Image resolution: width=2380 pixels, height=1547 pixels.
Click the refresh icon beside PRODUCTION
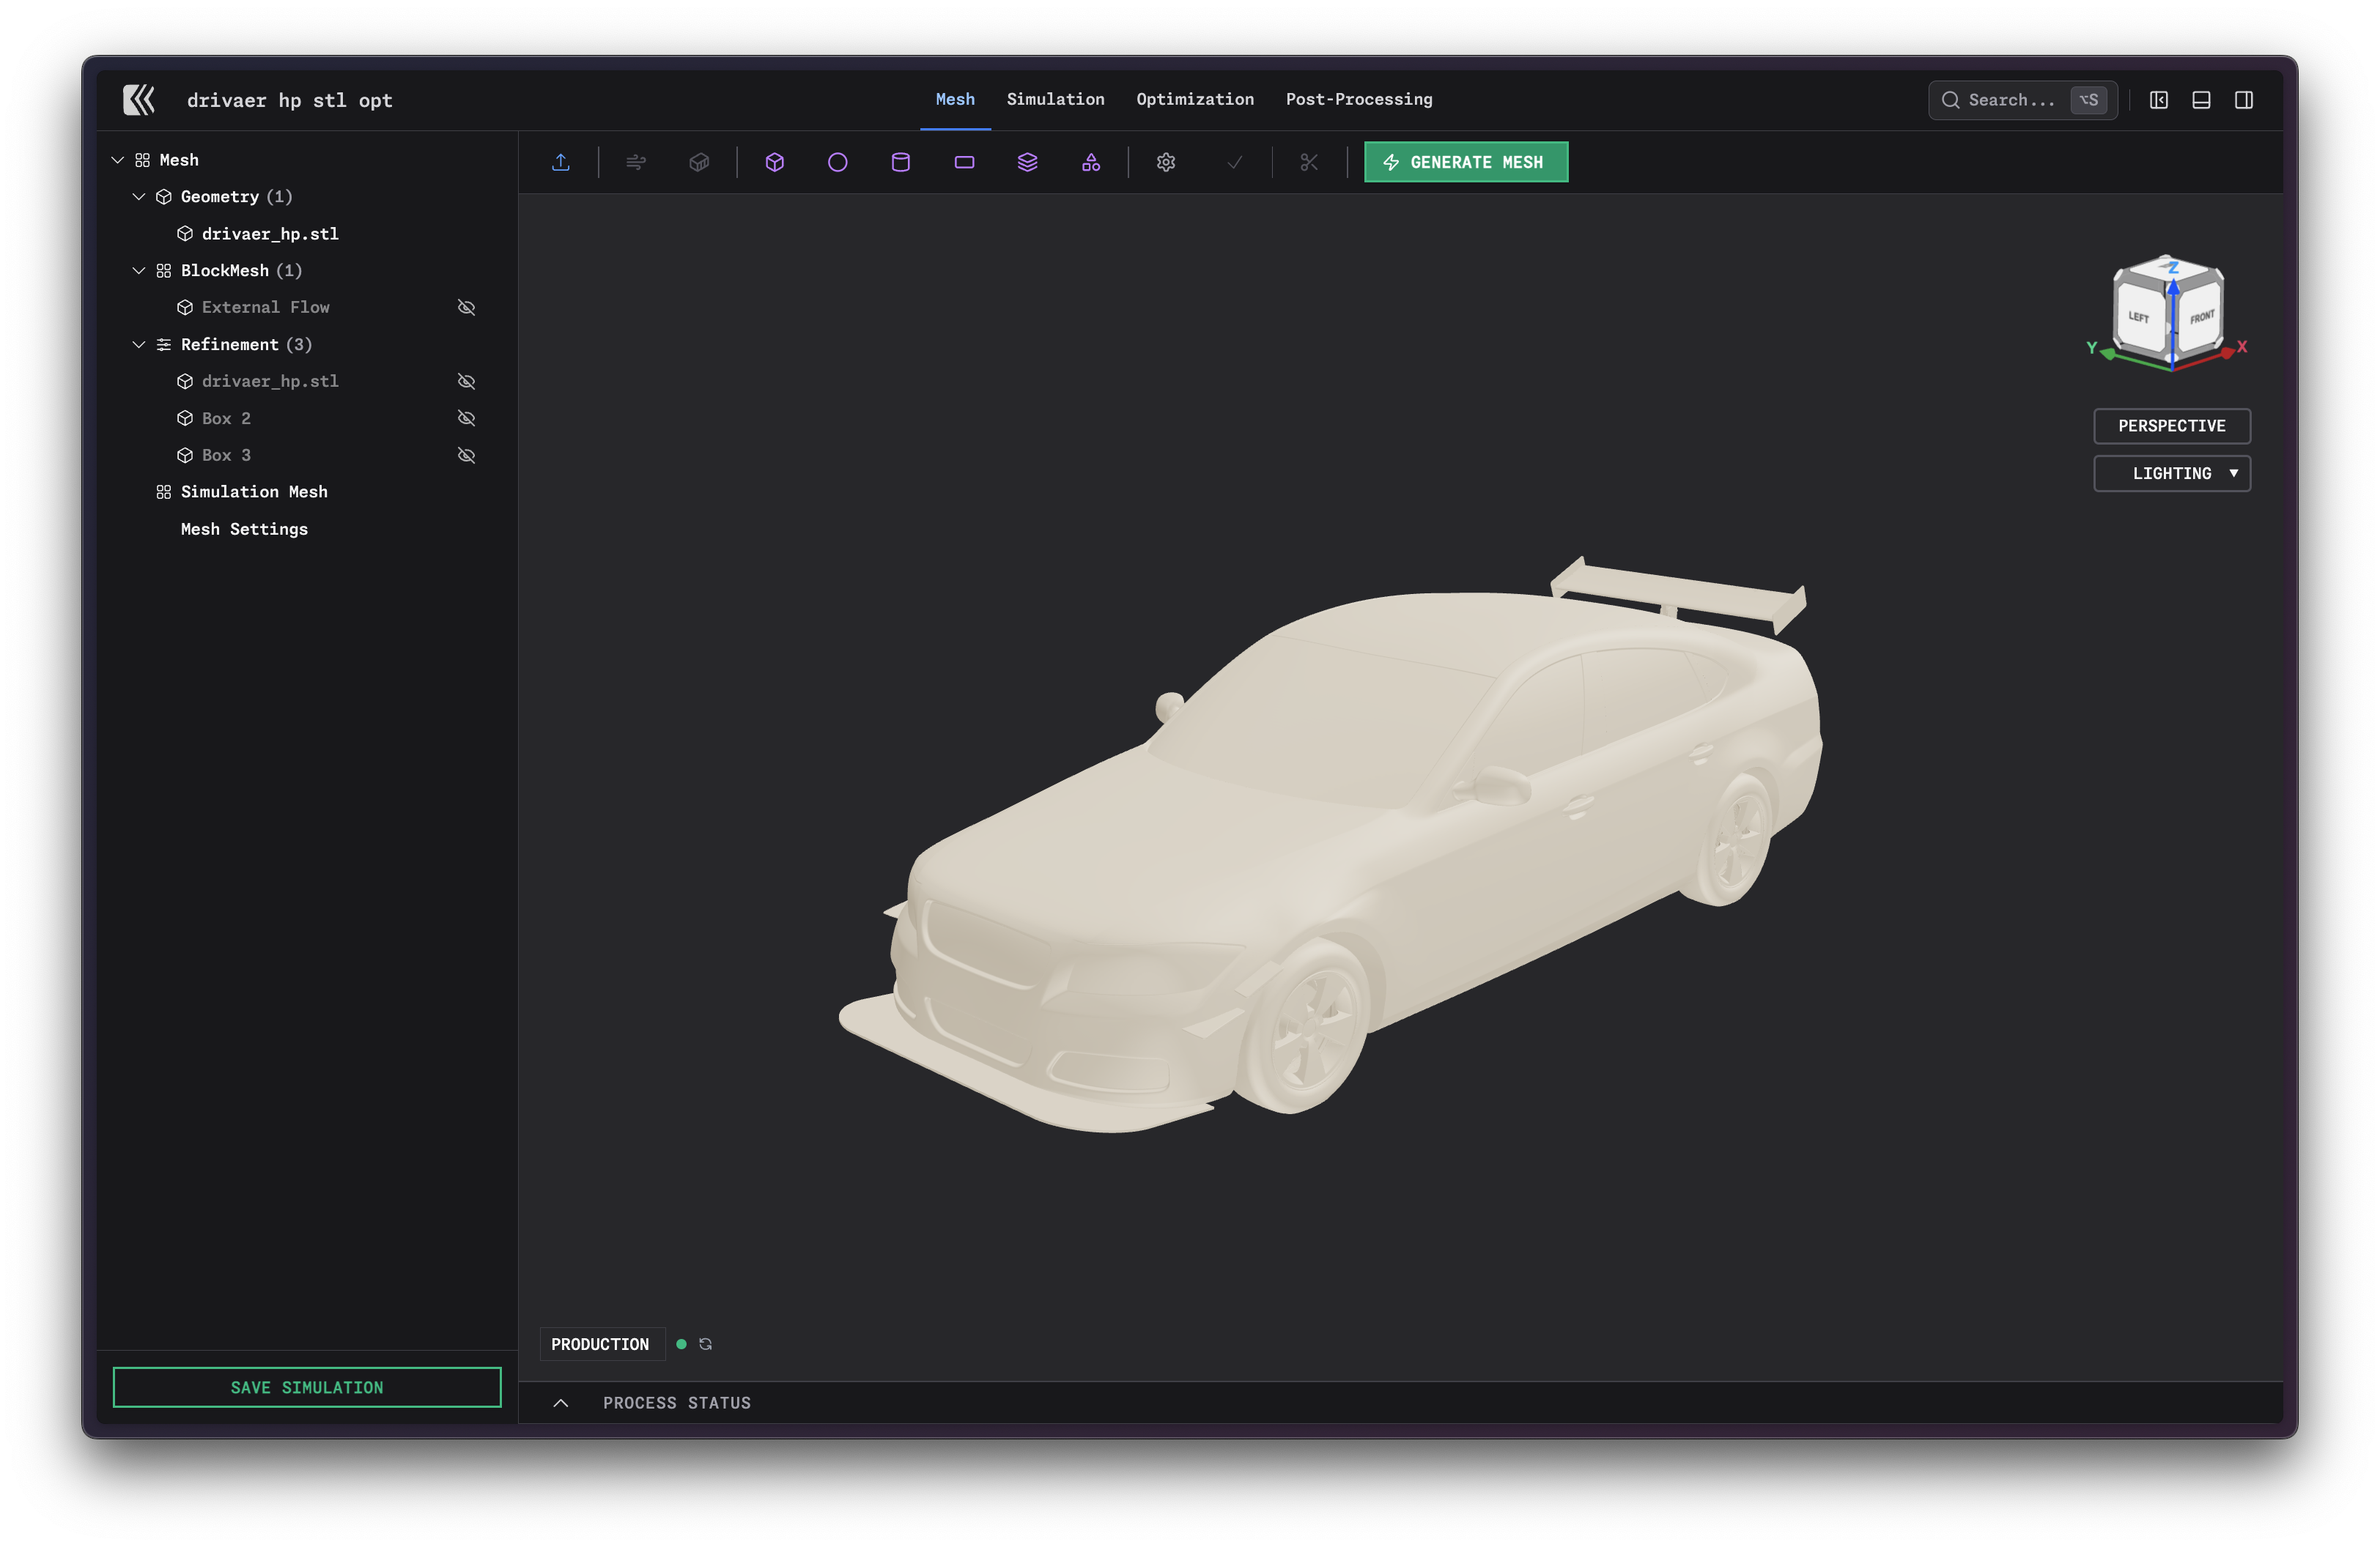point(705,1344)
